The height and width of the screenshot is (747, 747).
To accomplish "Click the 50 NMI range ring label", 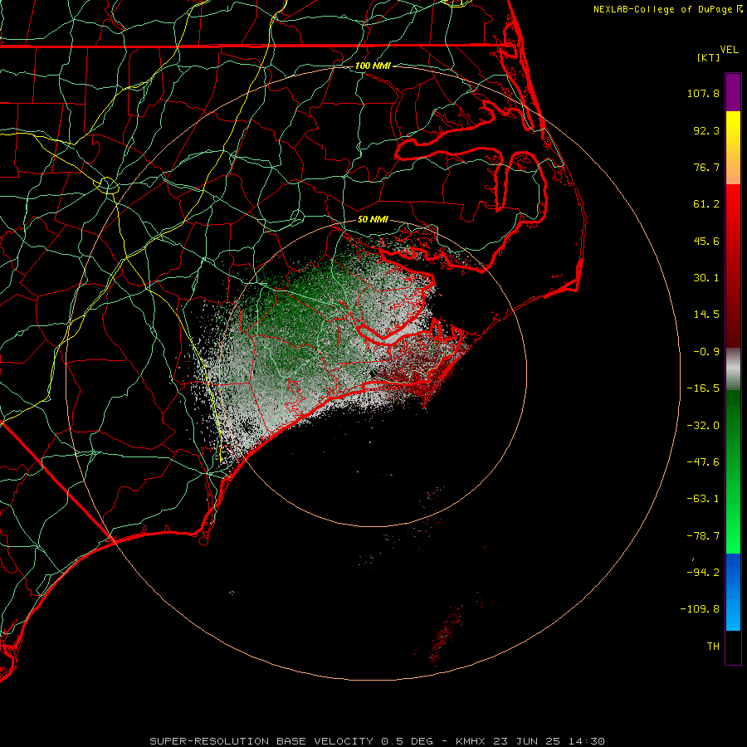I will coord(373,219).
